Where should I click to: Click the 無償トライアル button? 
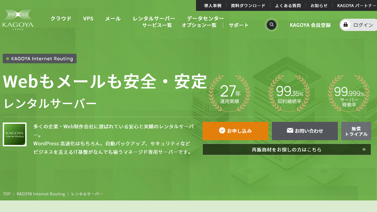click(356, 131)
